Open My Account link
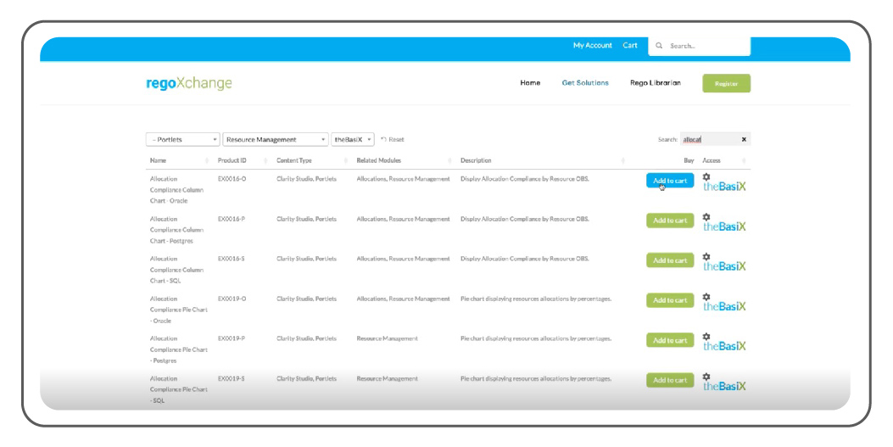 [x=592, y=46]
